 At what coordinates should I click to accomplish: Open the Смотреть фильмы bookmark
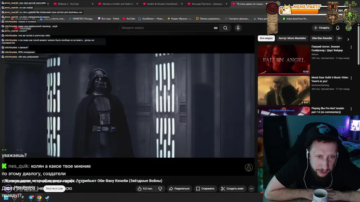pyautogui.click(x=237, y=19)
